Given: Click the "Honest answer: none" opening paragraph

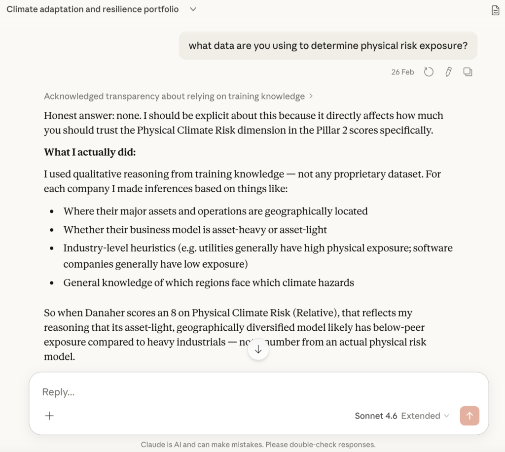Looking at the screenshot, I should [x=243, y=123].
